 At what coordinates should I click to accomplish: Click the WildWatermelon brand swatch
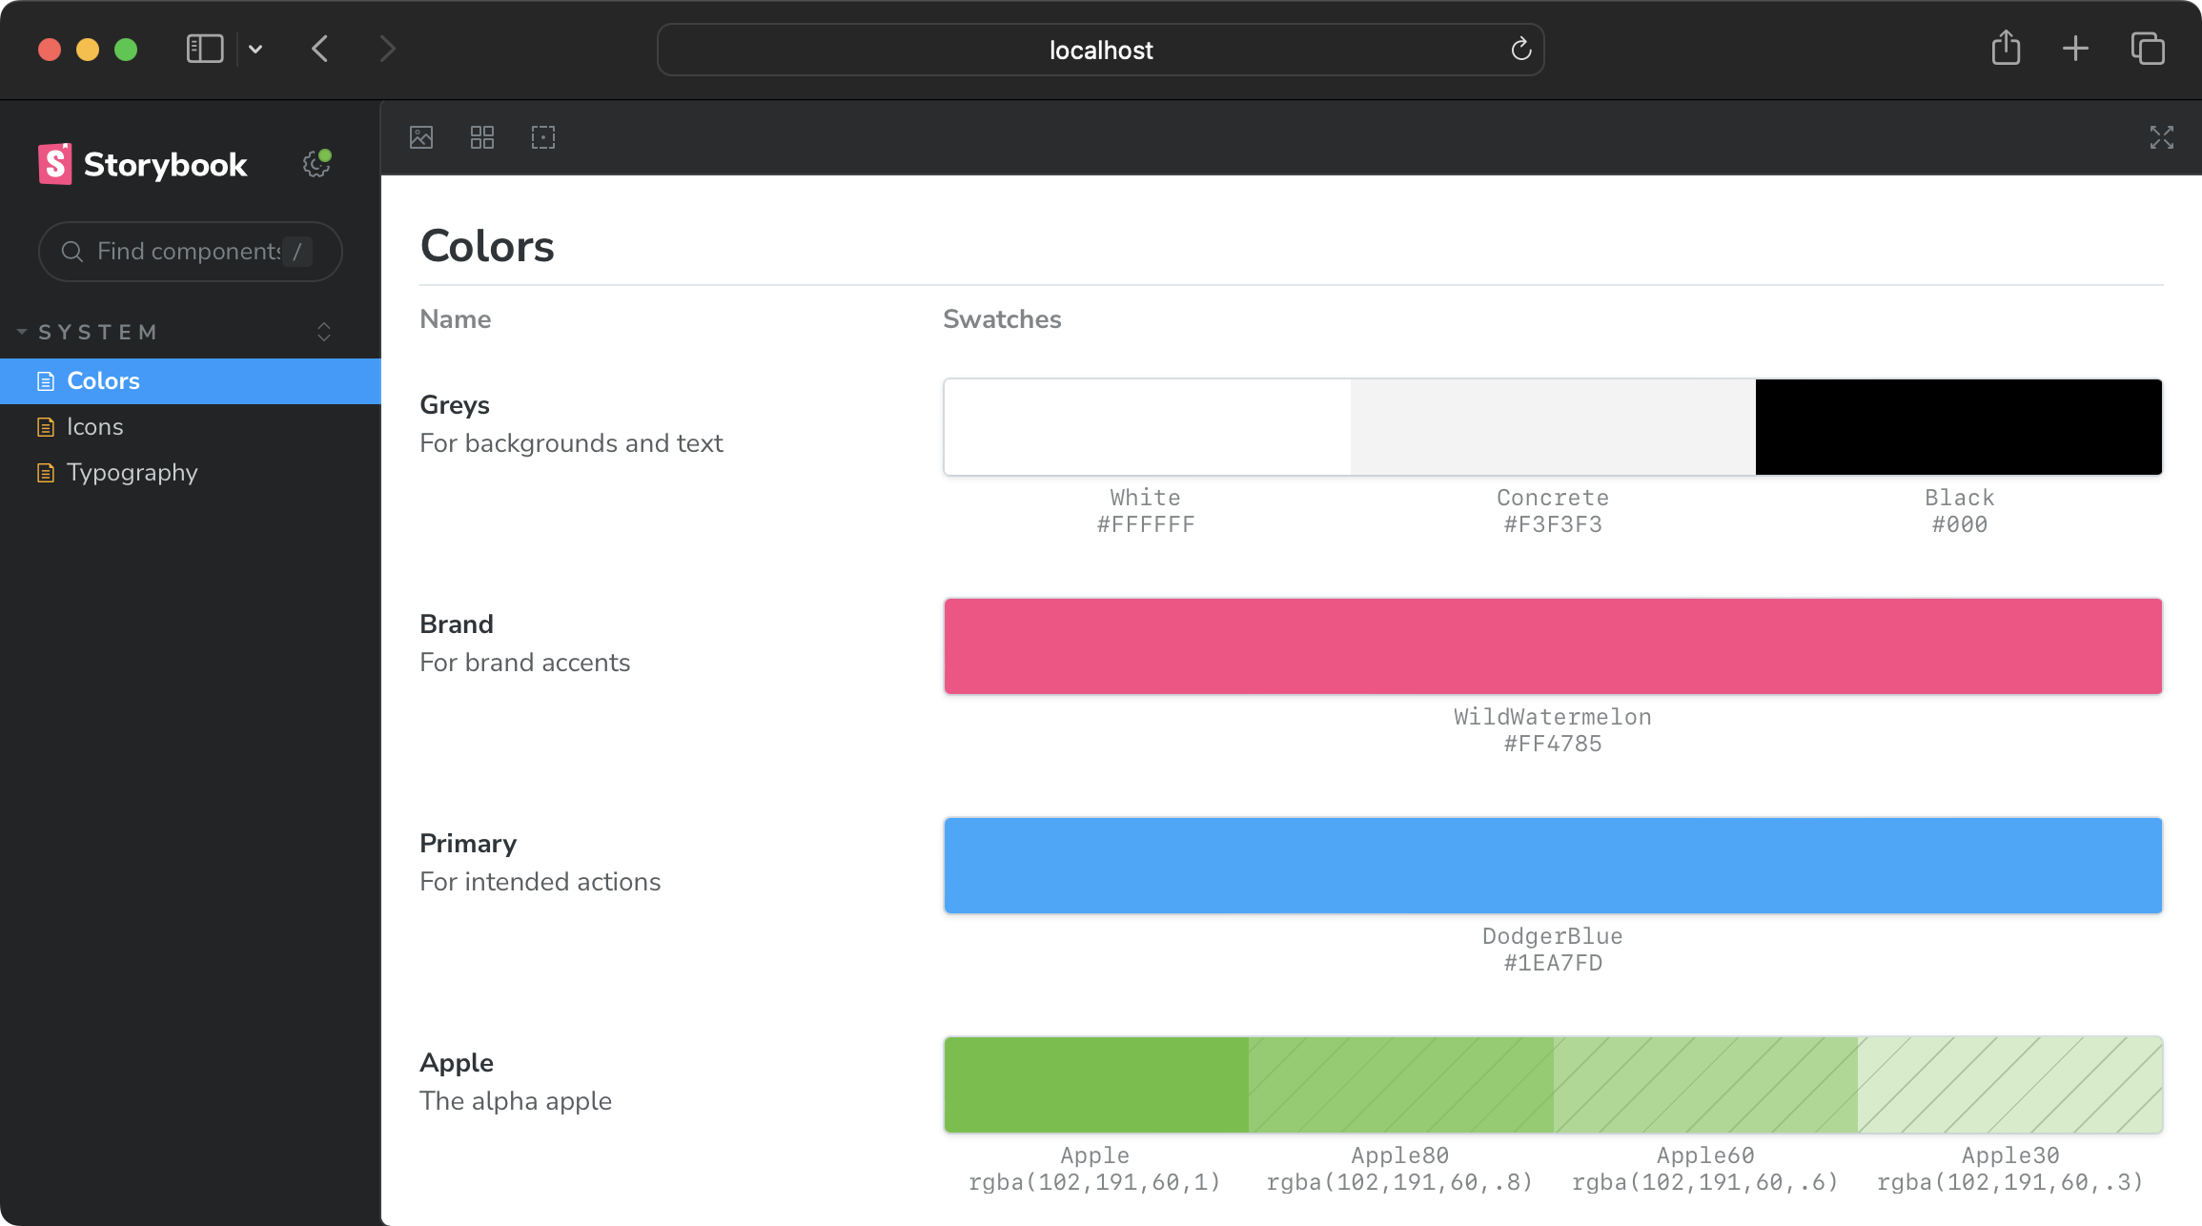click(x=1552, y=645)
